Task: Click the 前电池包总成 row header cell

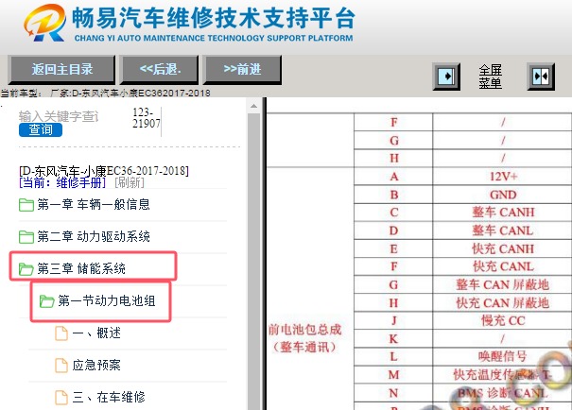Action: pyautogui.click(x=310, y=288)
